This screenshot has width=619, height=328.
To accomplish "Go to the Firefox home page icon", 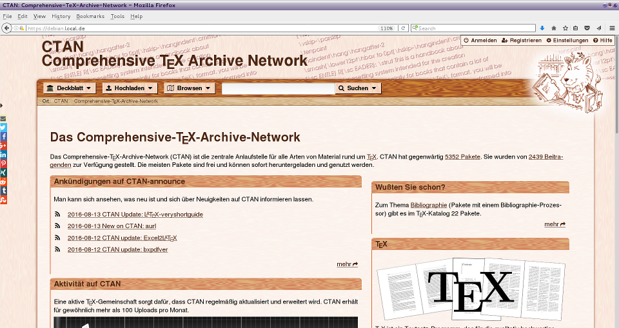I will [554, 28].
